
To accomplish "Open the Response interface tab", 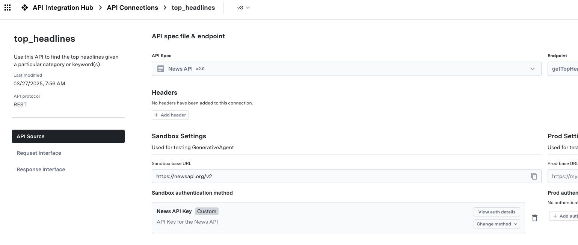I will [41, 169].
